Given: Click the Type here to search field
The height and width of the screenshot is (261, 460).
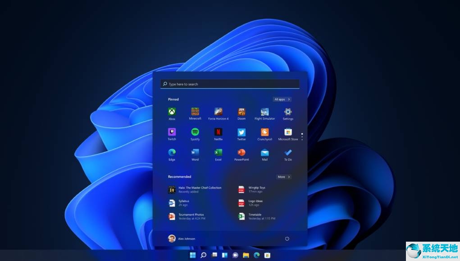Looking at the screenshot, I should pos(229,84).
